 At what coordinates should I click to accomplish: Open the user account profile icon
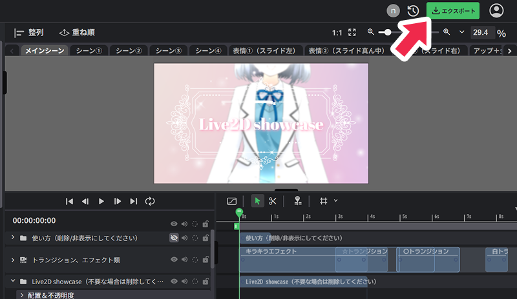496,11
